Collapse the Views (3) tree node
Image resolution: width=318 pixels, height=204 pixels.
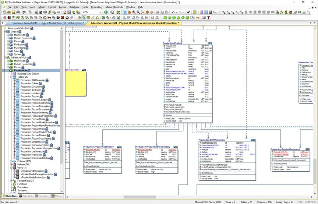click(x=11, y=168)
